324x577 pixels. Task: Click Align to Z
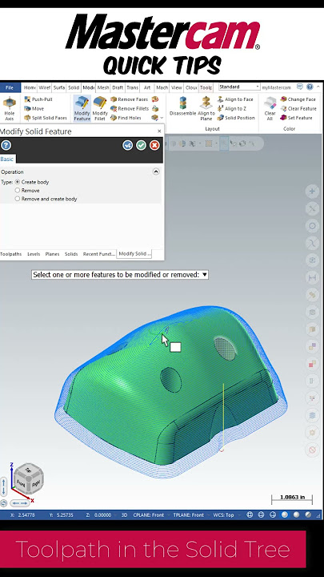(x=231, y=108)
